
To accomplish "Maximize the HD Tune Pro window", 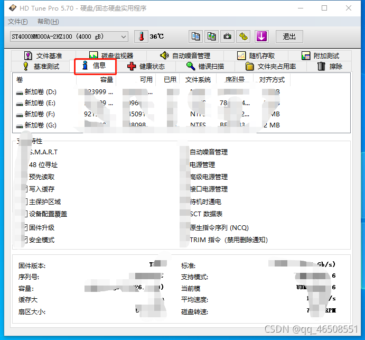I will tap(324, 8).
